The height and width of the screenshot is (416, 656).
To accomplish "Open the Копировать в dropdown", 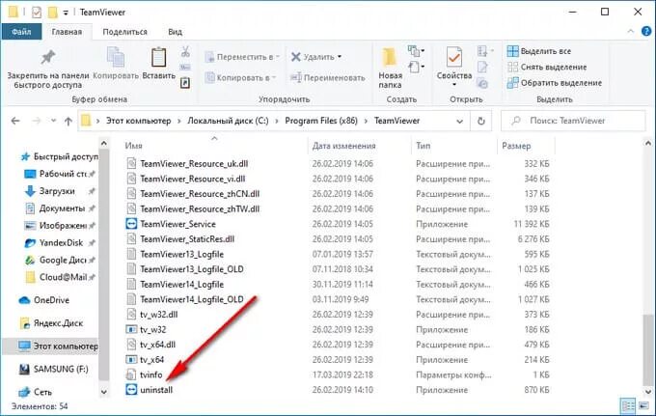I will 240,78.
